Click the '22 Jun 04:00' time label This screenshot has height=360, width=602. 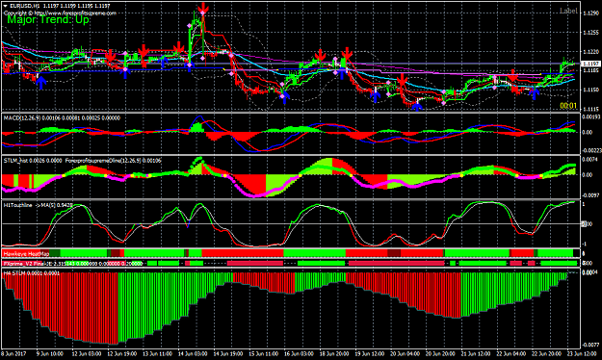tap(511, 353)
